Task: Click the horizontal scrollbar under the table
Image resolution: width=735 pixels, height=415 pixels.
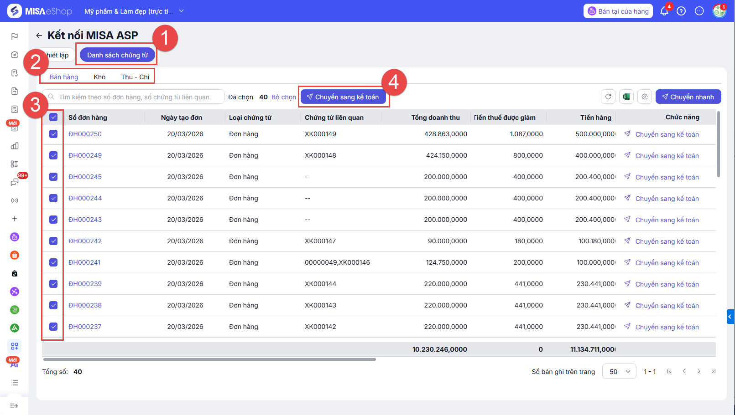Action: tap(209, 359)
